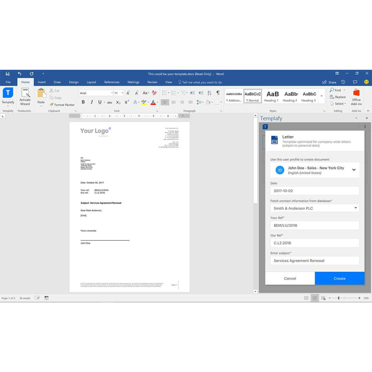Click the Templafy ribbon icon
The height and width of the screenshot is (372, 372).
click(8, 93)
